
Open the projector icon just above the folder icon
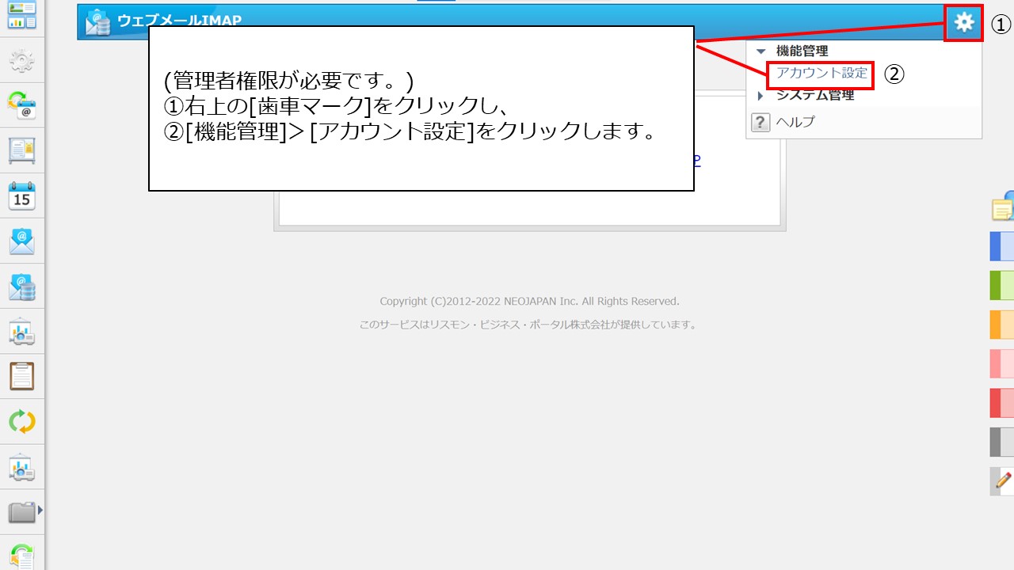pyautogui.click(x=21, y=467)
